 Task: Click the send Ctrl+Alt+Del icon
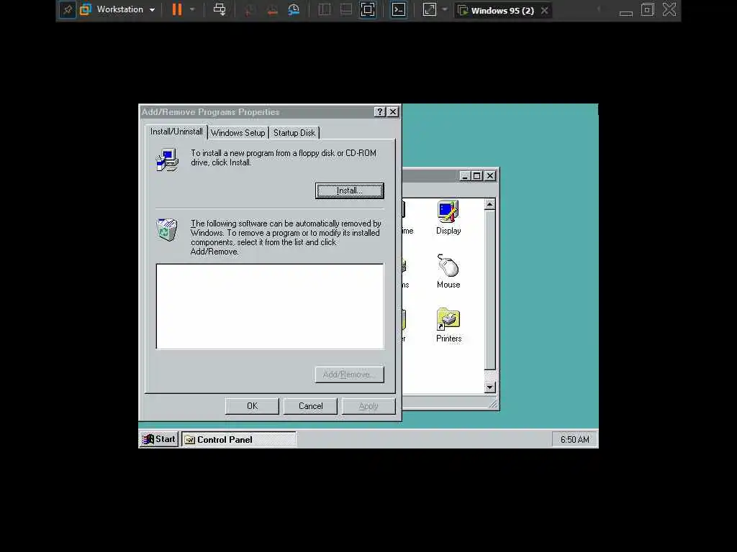point(219,9)
